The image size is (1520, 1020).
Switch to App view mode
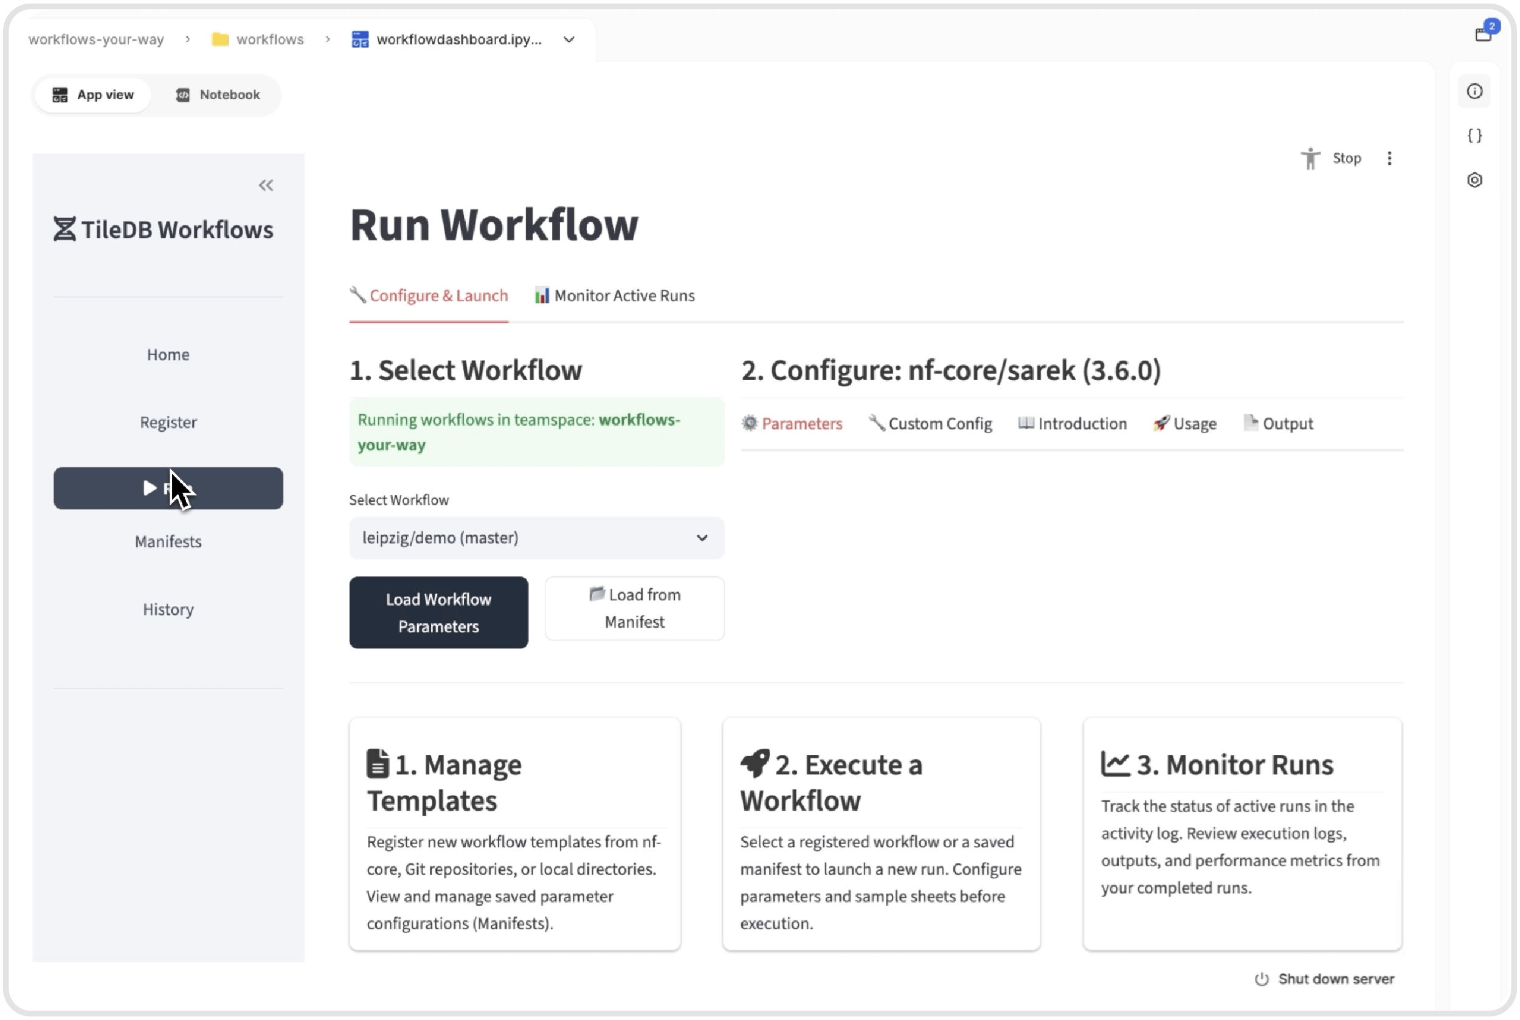pos(93,95)
